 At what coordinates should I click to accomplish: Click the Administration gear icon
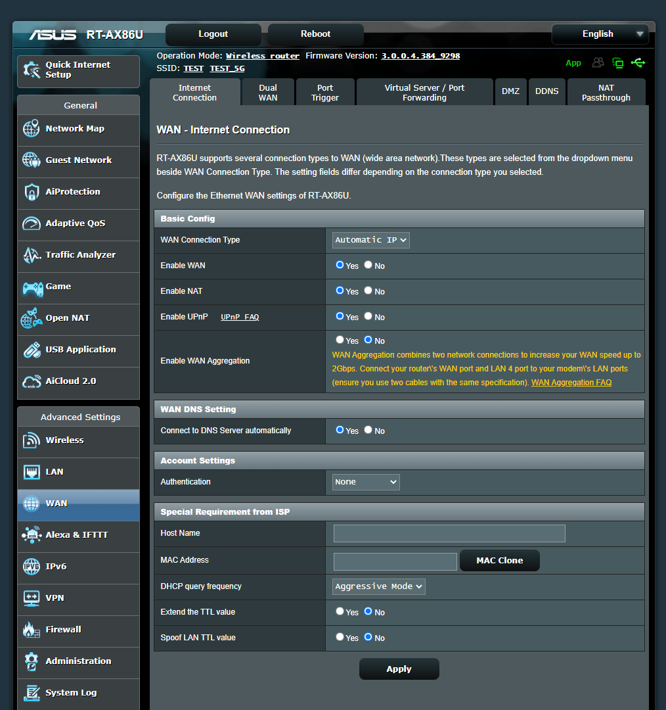32,661
